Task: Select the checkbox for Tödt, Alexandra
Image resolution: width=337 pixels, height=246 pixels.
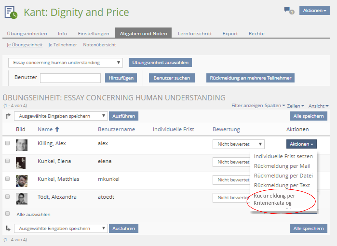Action: point(8,197)
